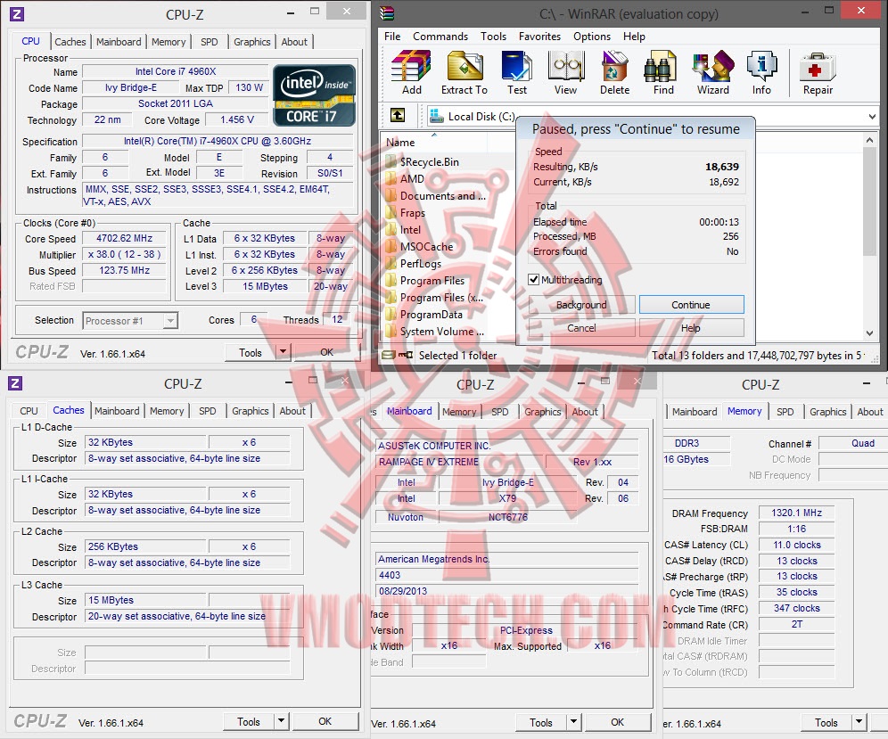This screenshot has width=888, height=739.
Task: Click the CPU-Z logo icon in the top-left window
Action: (x=17, y=14)
